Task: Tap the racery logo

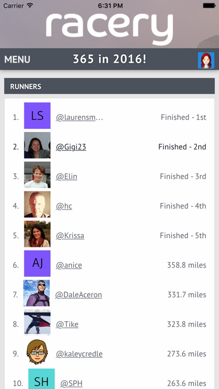Action: tap(109, 28)
